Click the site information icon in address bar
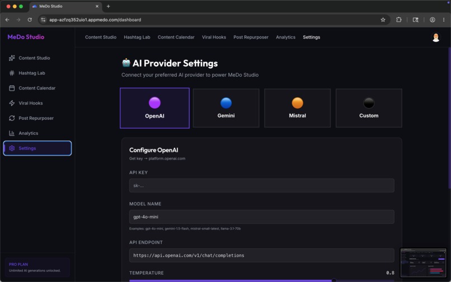 [43, 20]
